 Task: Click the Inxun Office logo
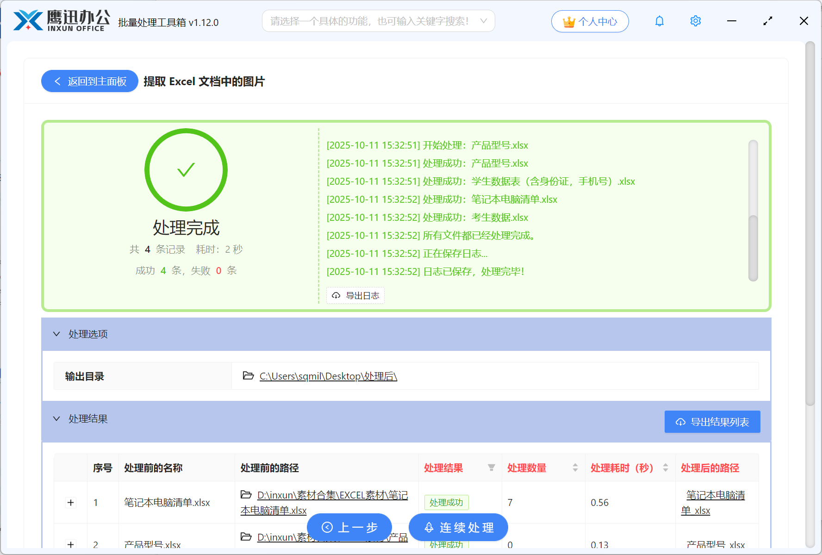(61, 21)
